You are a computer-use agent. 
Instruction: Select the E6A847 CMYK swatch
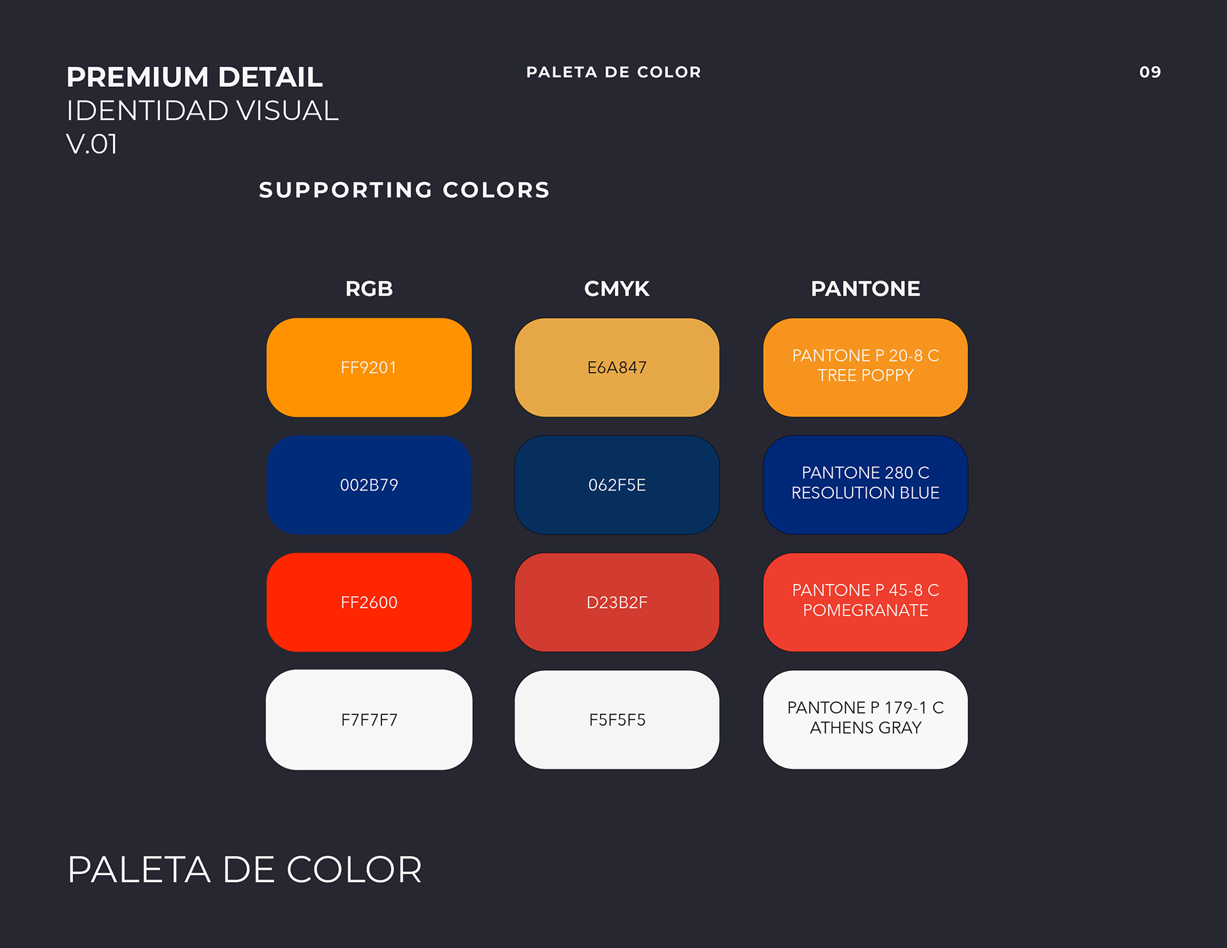tap(617, 367)
